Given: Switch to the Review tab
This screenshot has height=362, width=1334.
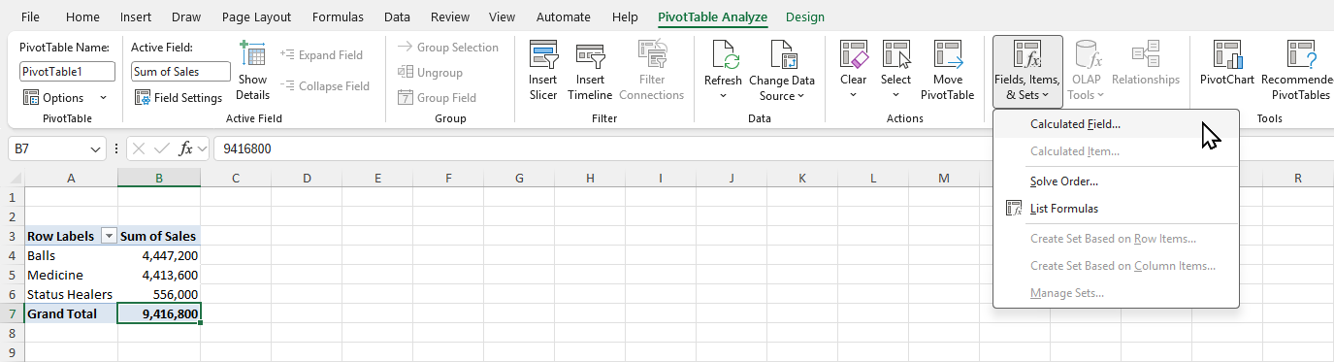Looking at the screenshot, I should [450, 16].
